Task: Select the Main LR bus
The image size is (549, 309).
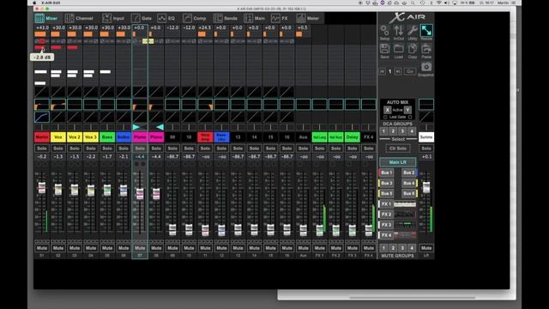Action: point(398,162)
